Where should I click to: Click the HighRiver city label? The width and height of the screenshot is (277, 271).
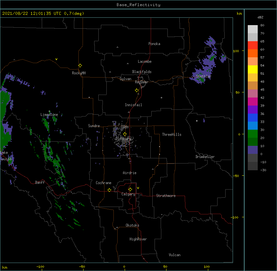point(138,239)
